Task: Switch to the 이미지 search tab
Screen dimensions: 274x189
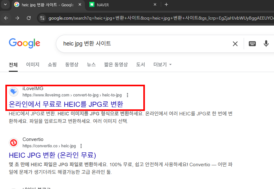Action: click(32, 64)
